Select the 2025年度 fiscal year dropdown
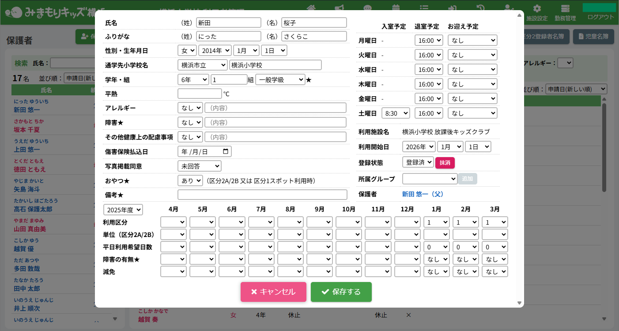The height and width of the screenshot is (331, 619). 123,210
